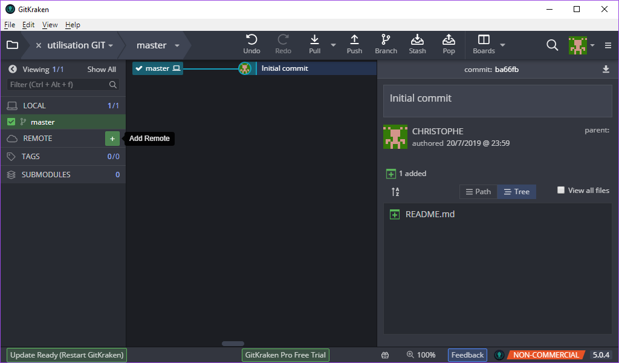Open README.md in the file list
Screen dimensions: 619x363
[x=430, y=214]
